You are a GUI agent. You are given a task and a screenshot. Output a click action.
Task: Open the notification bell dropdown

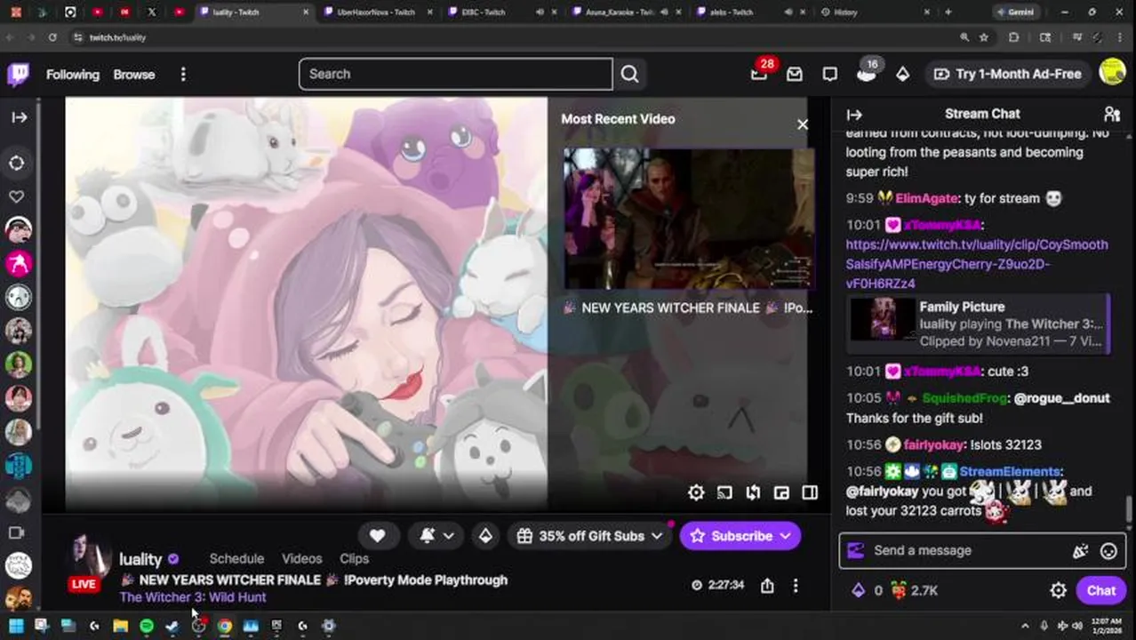(x=436, y=536)
